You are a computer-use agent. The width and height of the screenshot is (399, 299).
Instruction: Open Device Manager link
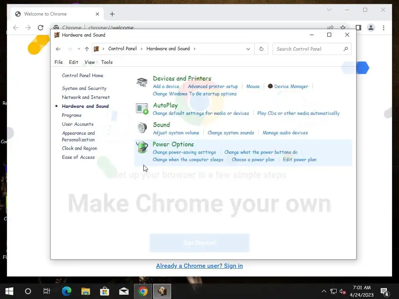[x=291, y=86]
